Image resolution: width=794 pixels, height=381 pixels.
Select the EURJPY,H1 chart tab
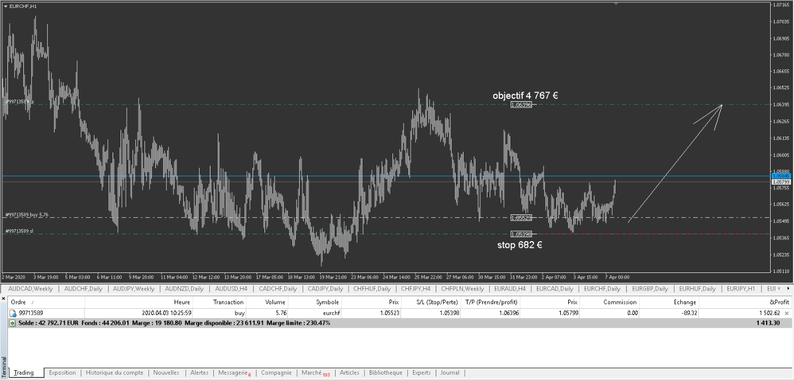741,289
